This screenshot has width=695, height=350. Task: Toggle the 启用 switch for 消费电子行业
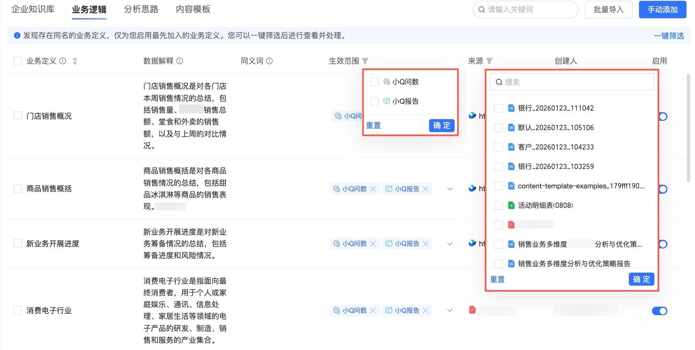[x=660, y=311]
